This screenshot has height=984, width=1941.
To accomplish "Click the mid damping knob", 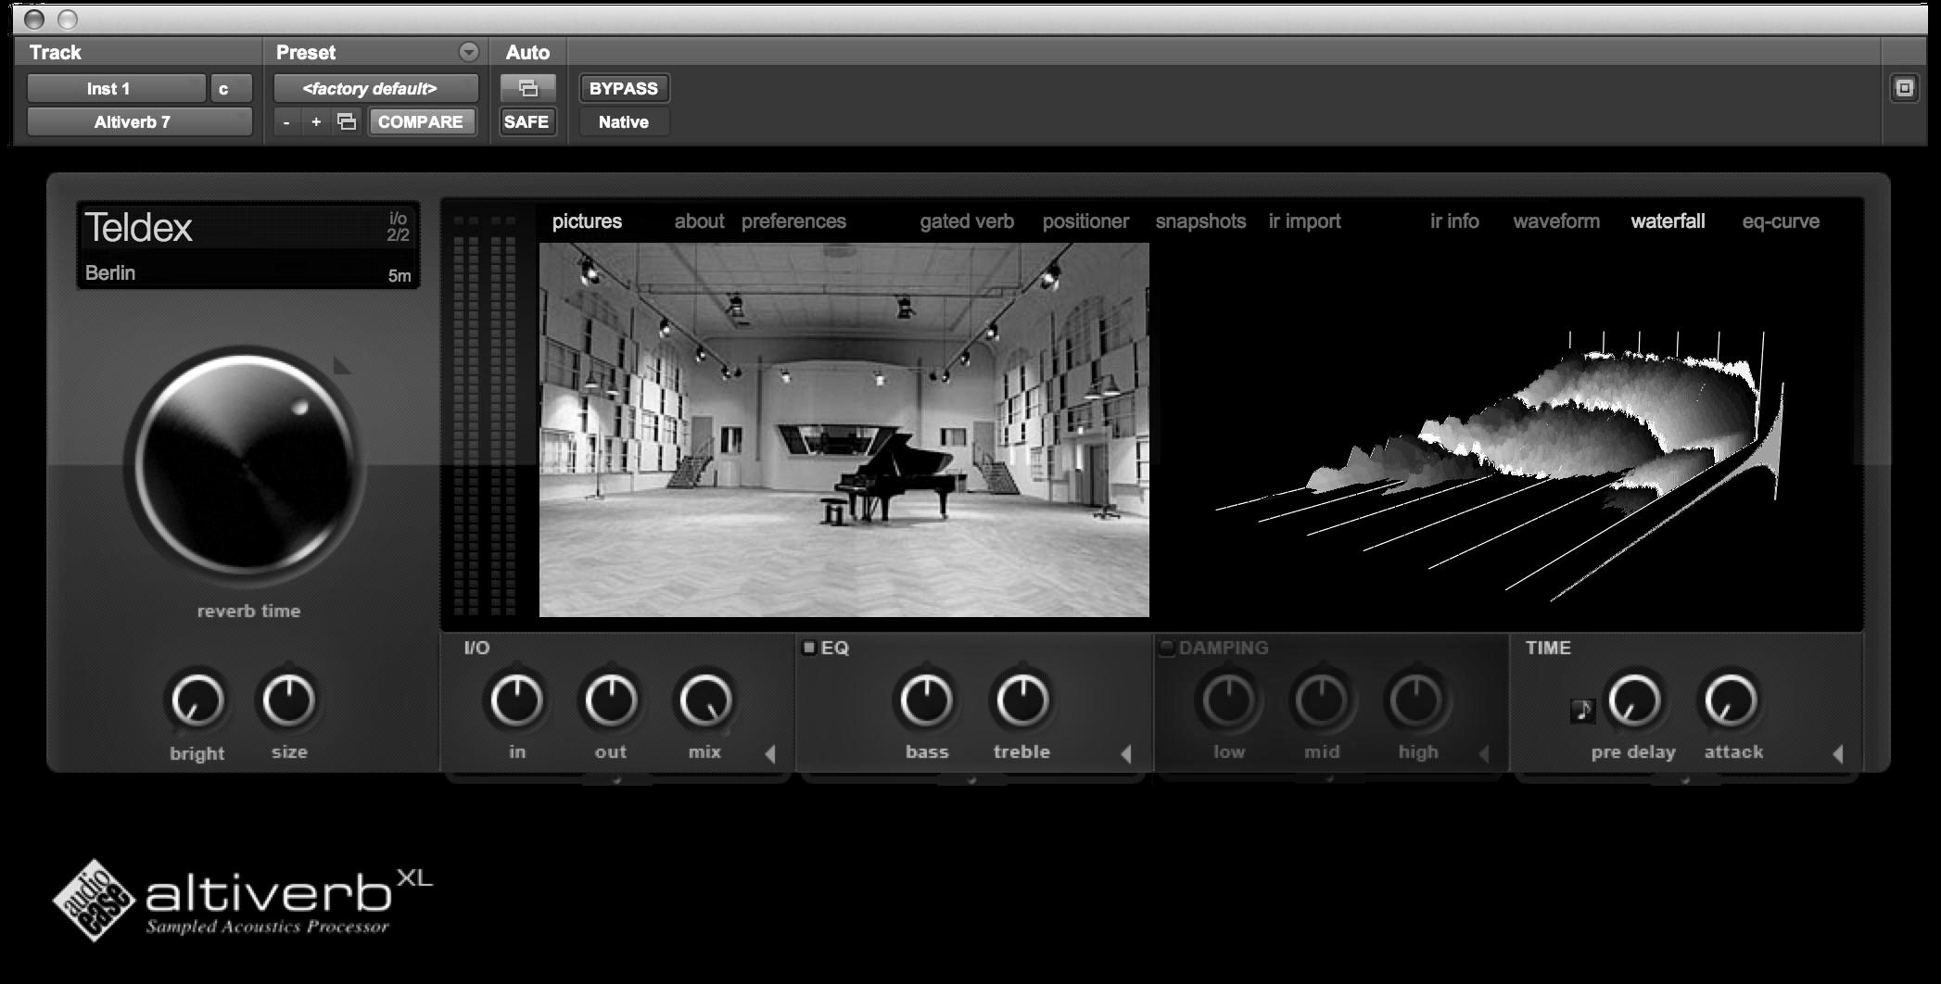I will (1322, 700).
